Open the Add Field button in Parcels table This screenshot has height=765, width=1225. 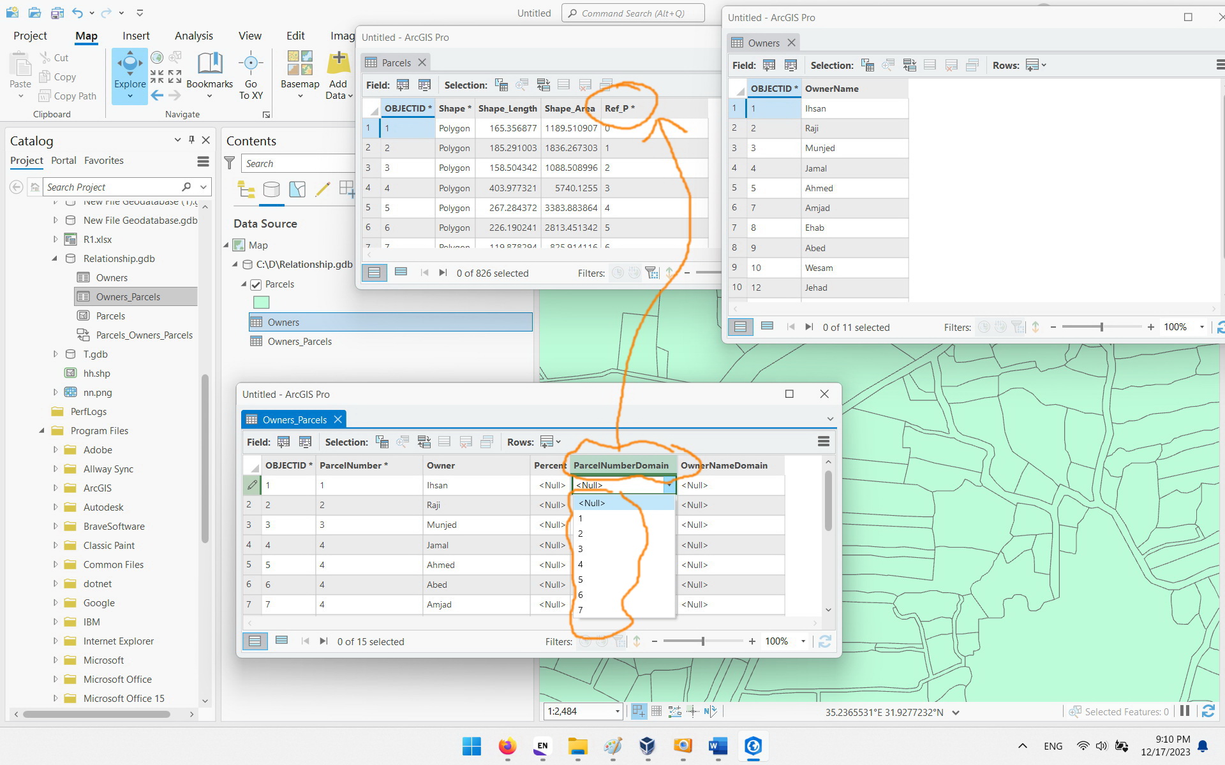pos(403,85)
